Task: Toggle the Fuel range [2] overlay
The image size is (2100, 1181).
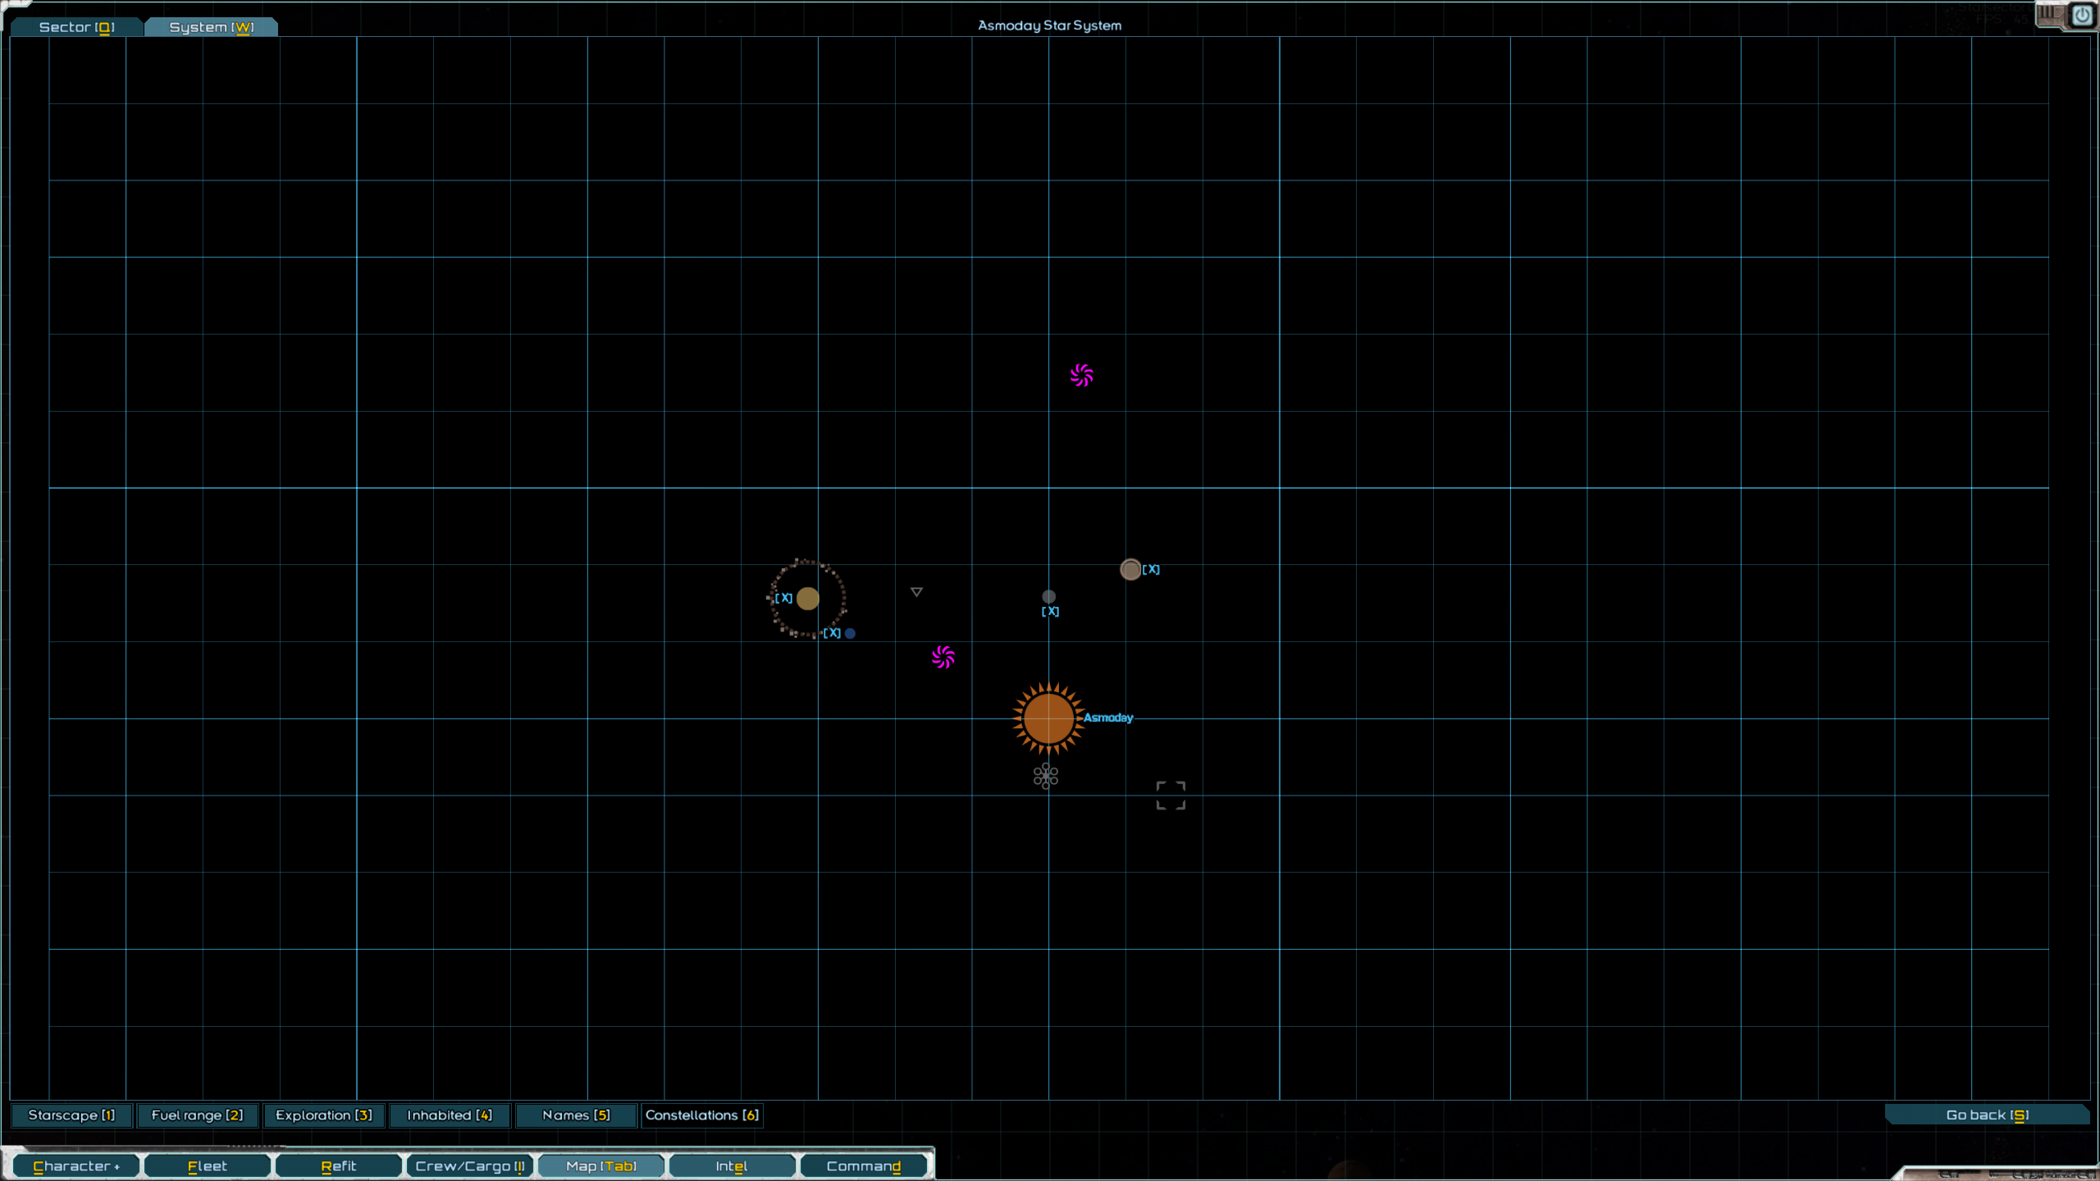Action: tap(197, 1115)
